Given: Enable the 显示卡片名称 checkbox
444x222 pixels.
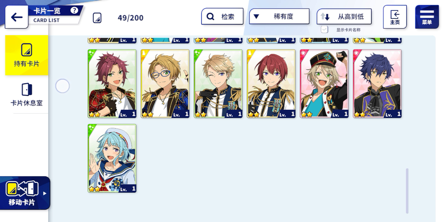Looking at the screenshot, I should [324, 29].
